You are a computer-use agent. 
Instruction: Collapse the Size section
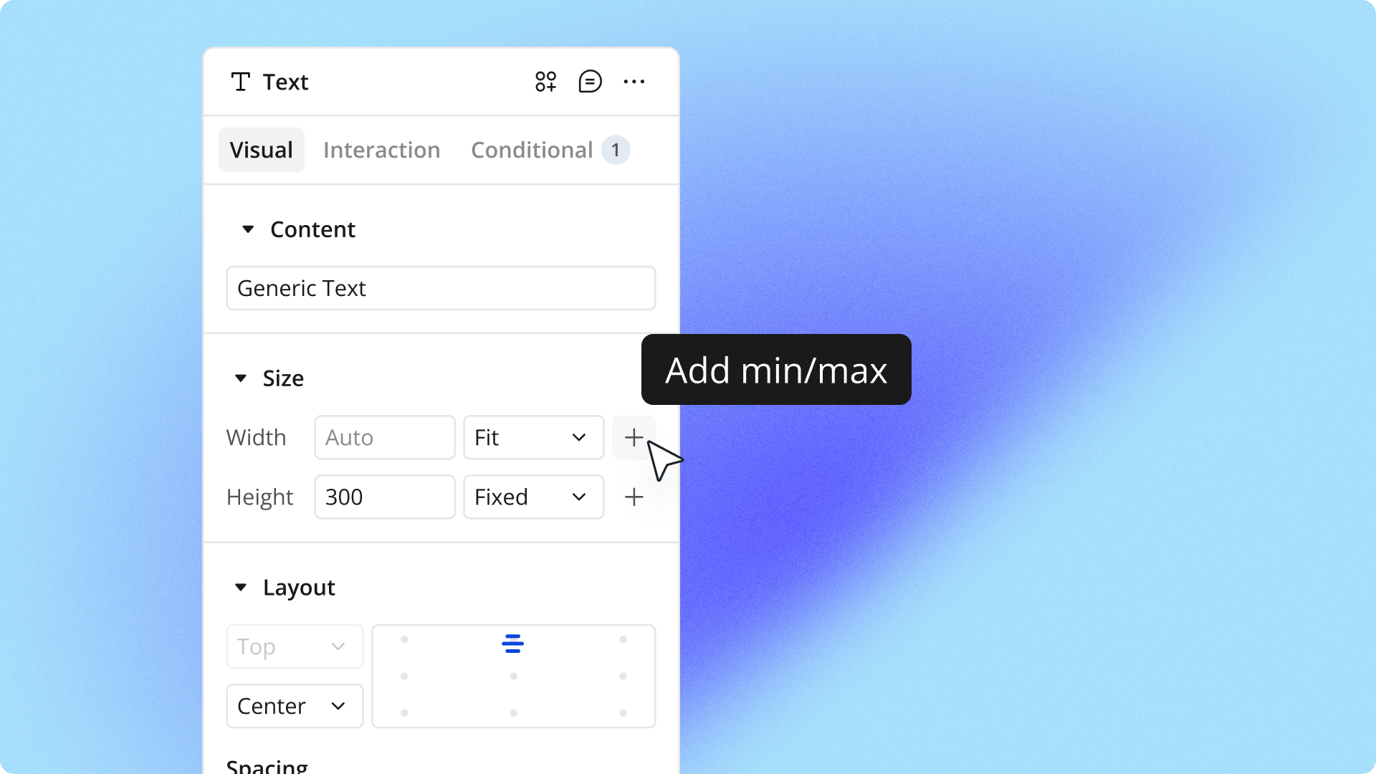pyautogui.click(x=240, y=378)
